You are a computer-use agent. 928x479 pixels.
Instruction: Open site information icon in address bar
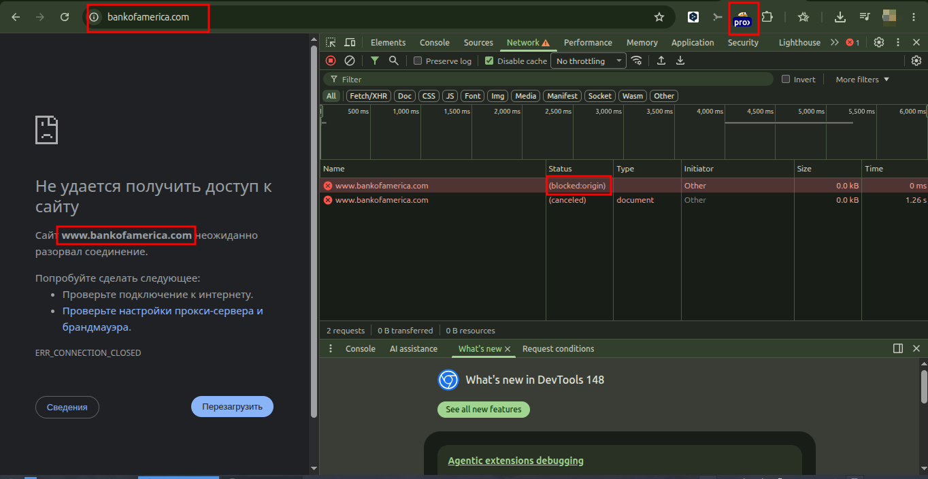[95, 17]
